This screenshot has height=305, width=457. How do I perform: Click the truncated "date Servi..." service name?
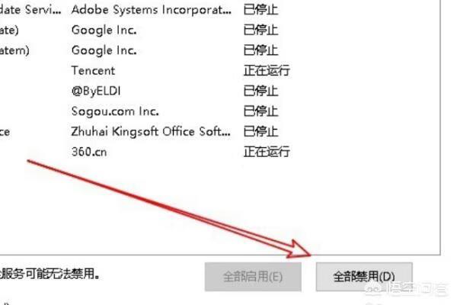tap(30, 10)
